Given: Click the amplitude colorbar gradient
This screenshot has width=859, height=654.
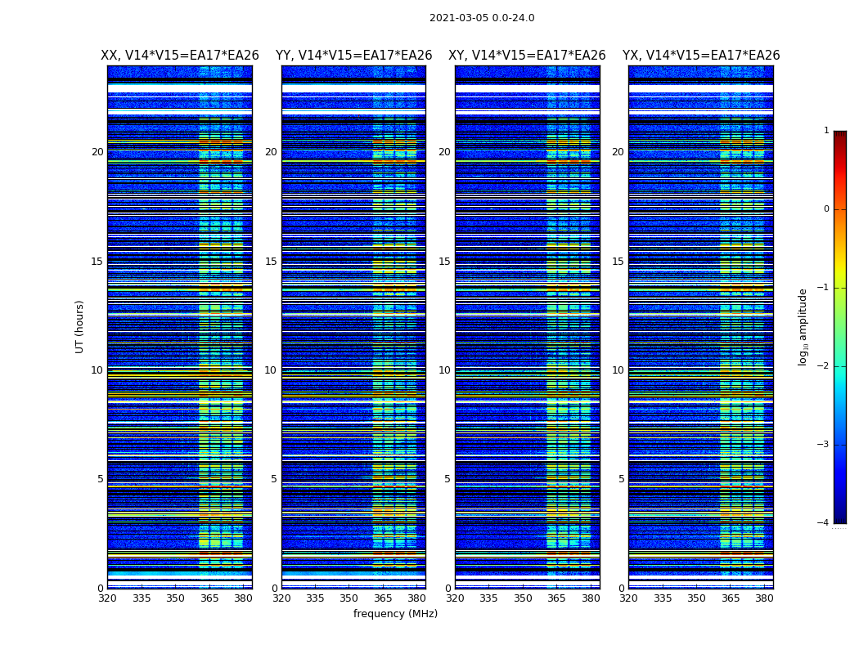Looking at the screenshot, I should coord(840,327).
